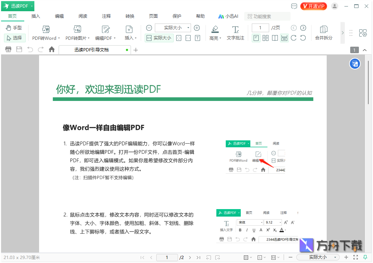The width and height of the screenshot is (373, 263).
Task: Open the 实际大小 zoom combo box in toolbar
Action: (x=173, y=28)
